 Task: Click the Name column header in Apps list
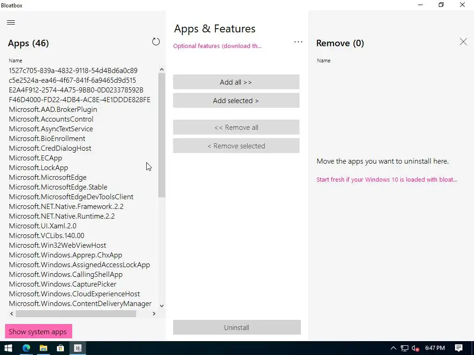pyautogui.click(x=15, y=61)
